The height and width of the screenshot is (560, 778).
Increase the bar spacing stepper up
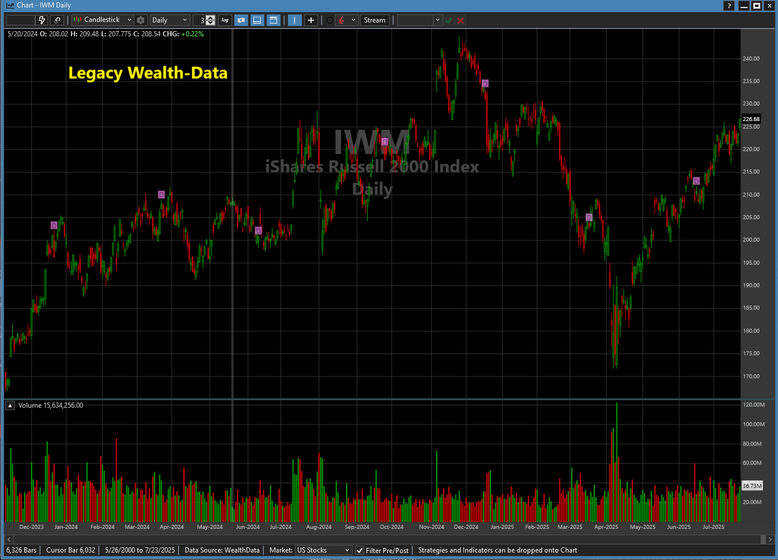point(211,17)
